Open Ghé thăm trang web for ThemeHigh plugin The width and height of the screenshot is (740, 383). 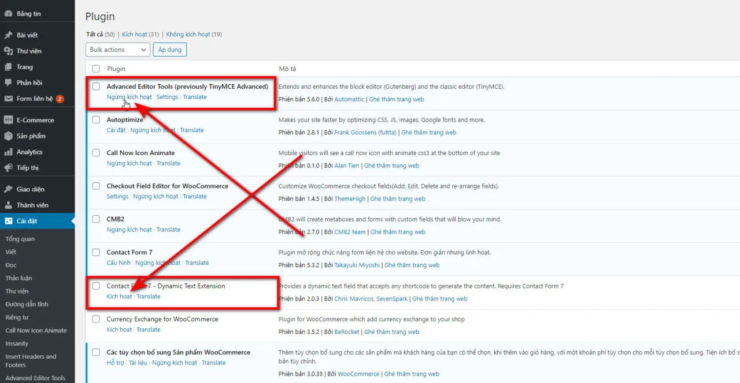pyautogui.click(x=398, y=199)
